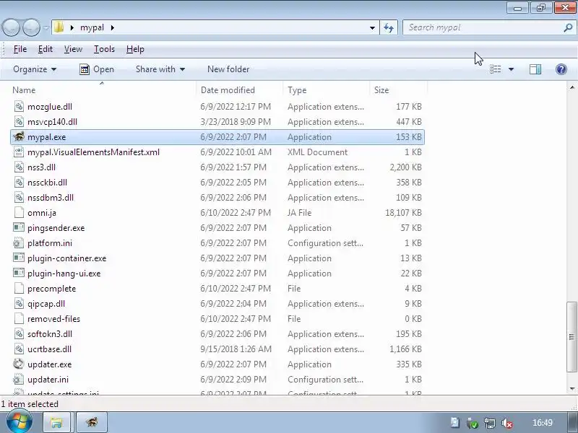
Task: Click the precomplete file icon
Action: (19, 288)
